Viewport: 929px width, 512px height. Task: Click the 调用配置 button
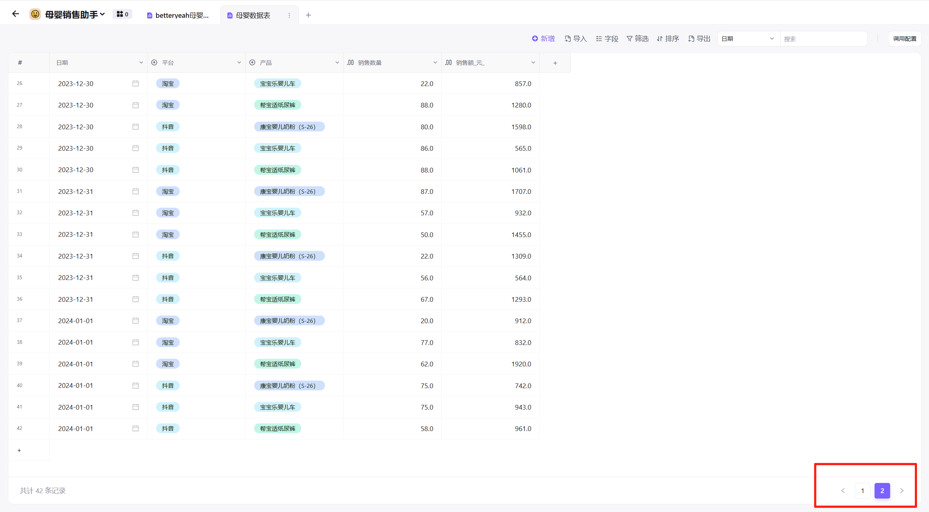point(904,38)
